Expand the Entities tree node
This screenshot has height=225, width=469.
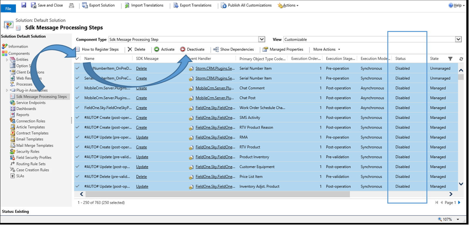coord(7,60)
